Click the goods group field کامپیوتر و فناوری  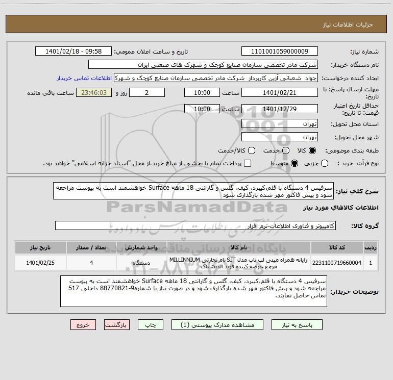(195, 225)
